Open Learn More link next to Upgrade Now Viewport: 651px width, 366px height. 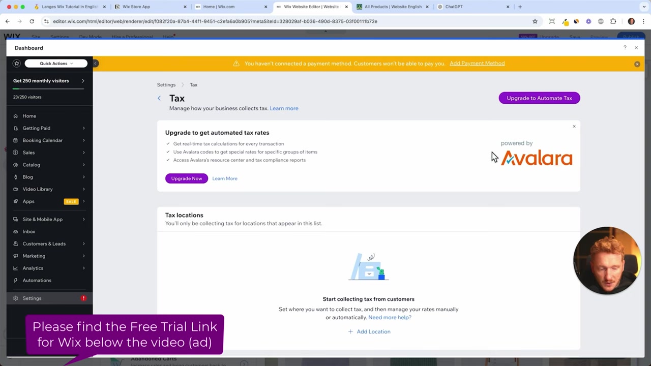click(225, 178)
